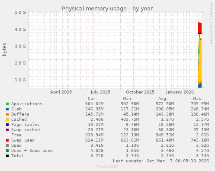Click Buffers average value 143.38M
Viewport: 215px width, 171px height.
tap(165, 114)
